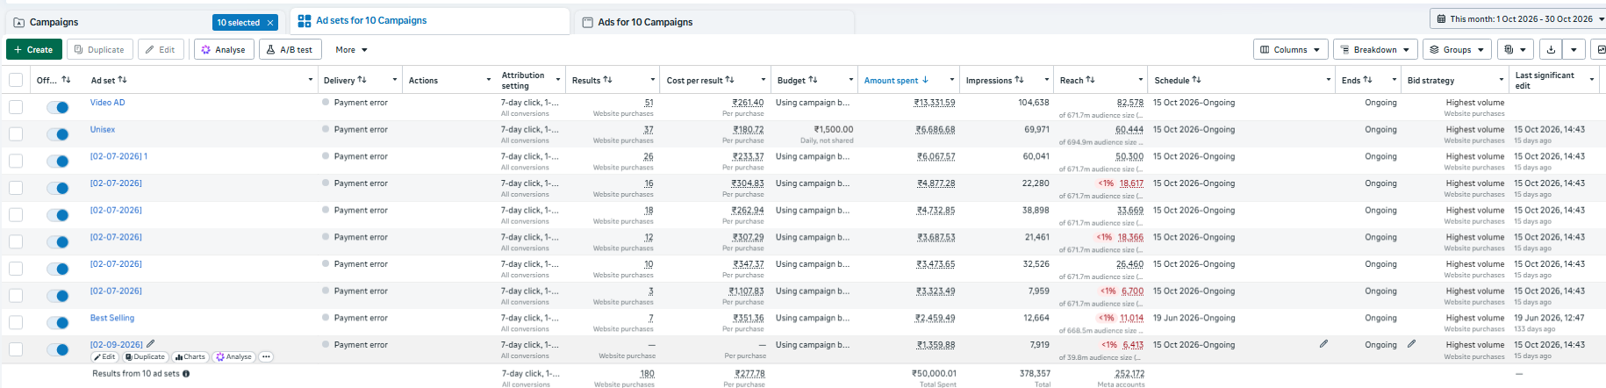Toggle off the Unisex ad set
The image size is (1606, 388).
pyautogui.click(x=57, y=134)
